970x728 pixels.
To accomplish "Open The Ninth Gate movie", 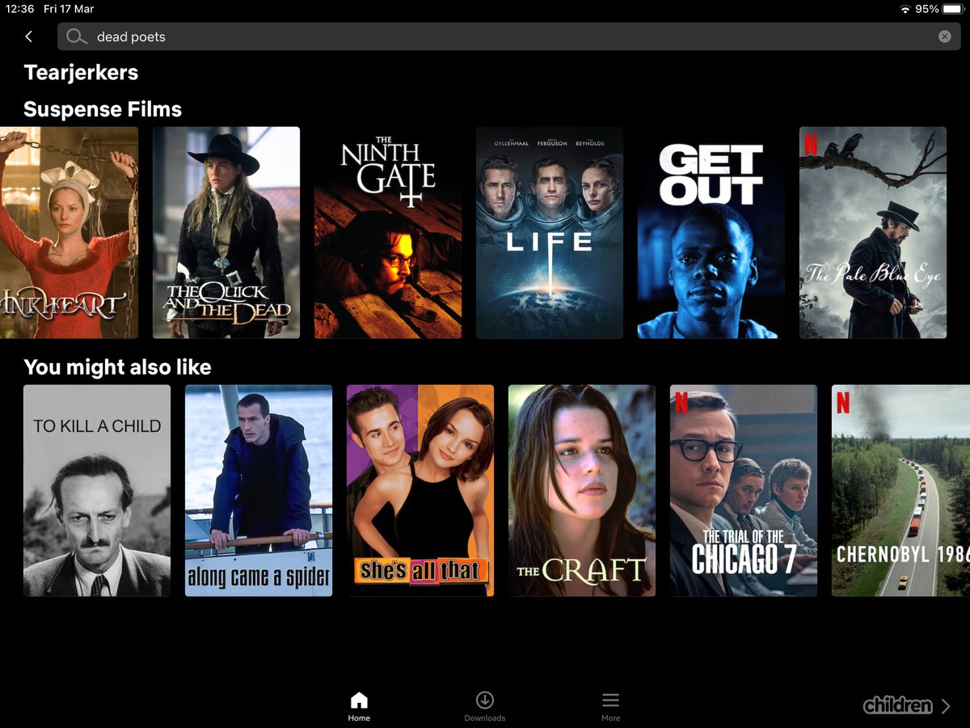I will point(388,232).
